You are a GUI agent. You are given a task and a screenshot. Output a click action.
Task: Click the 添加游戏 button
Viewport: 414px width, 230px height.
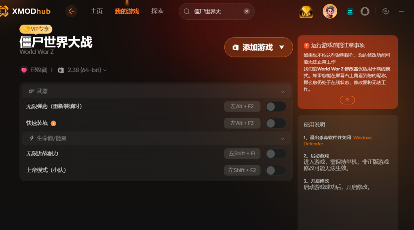(x=258, y=47)
